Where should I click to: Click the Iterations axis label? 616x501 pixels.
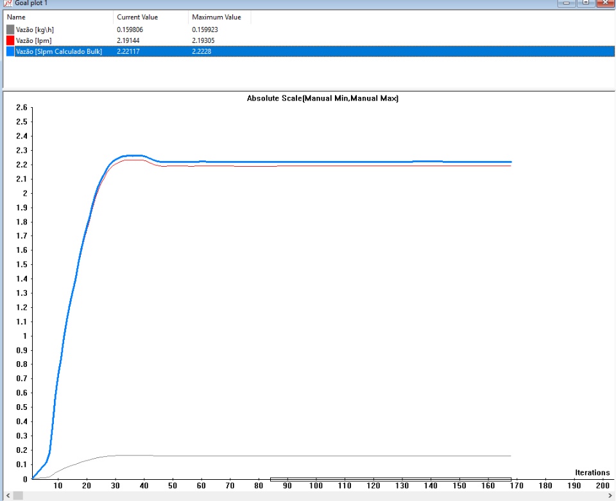click(x=592, y=473)
